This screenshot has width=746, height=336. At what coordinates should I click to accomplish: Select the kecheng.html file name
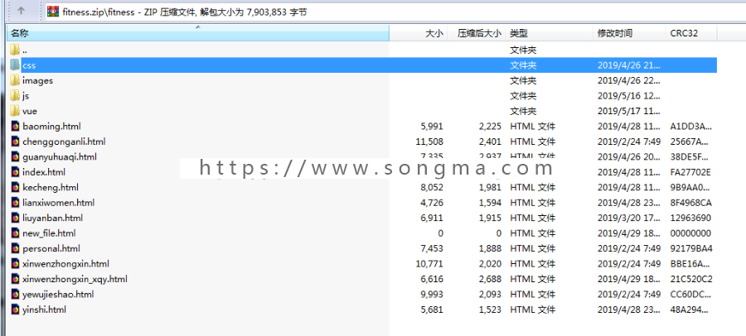click(x=51, y=187)
